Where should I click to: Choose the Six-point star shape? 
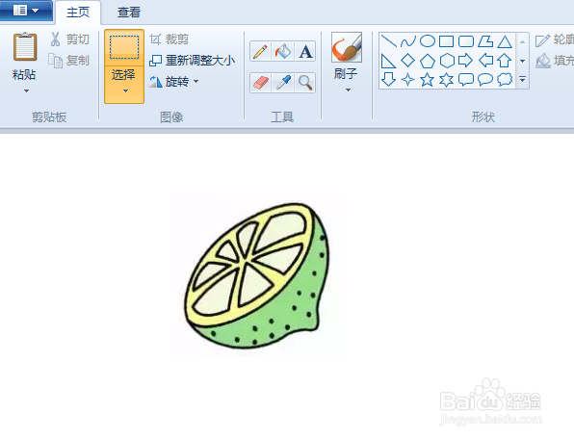(x=446, y=79)
